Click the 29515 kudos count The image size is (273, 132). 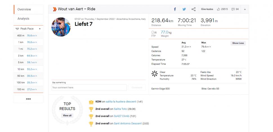tap(224, 9)
